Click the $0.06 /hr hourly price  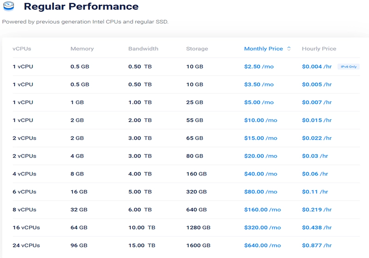tap(315, 174)
